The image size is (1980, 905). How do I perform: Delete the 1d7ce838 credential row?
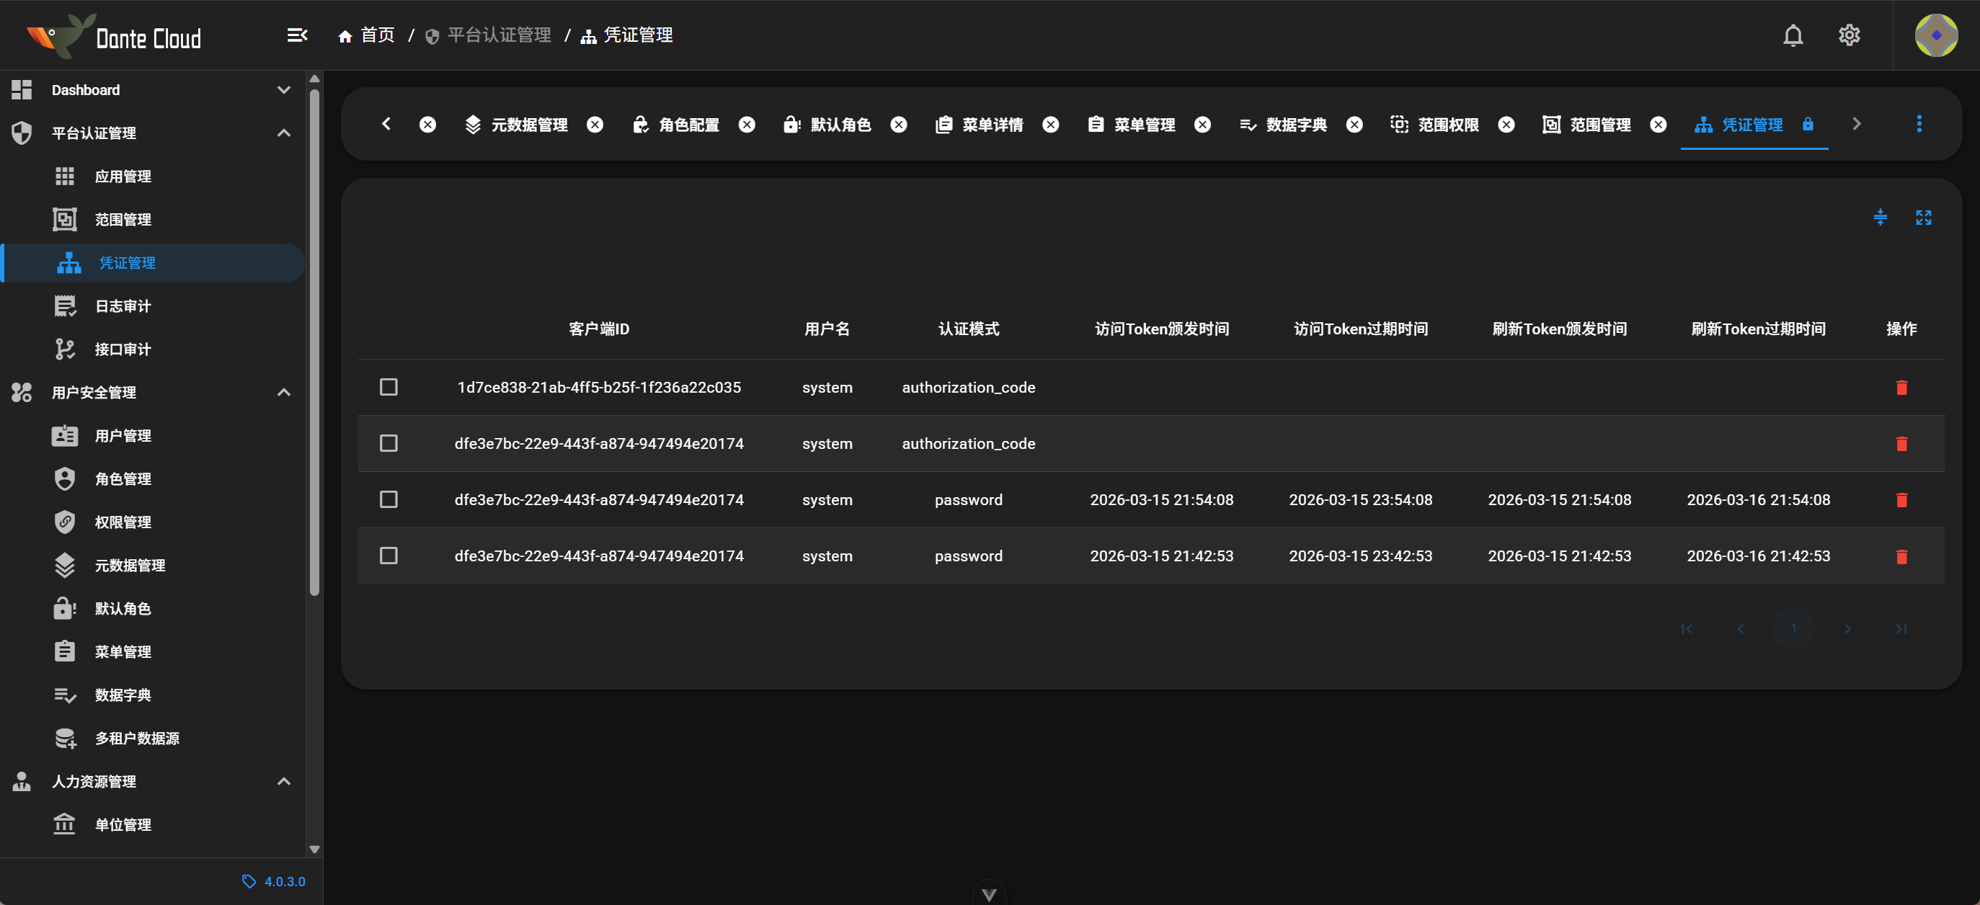[x=1901, y=387]
